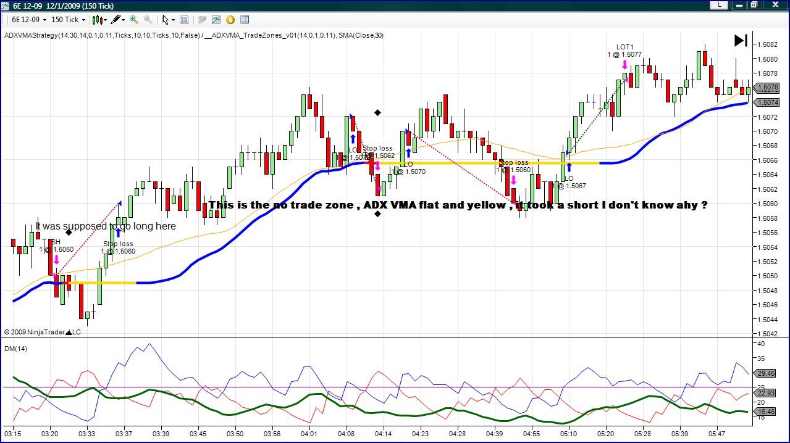Click the magenta exit arrow at LOT1
Viewport: 790px width, 443px height.
point(625,65)
